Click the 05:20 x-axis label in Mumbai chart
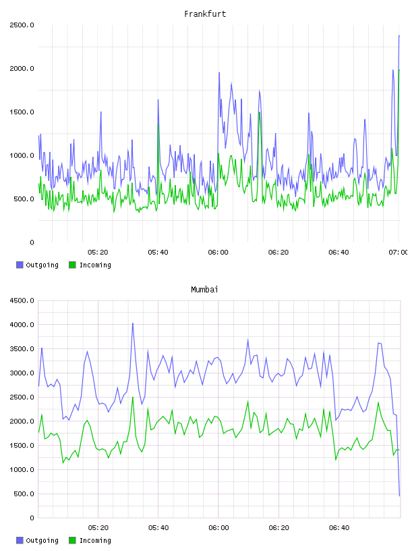The height and width of the screenshot is (551, 410). click(x=98, y=528)
